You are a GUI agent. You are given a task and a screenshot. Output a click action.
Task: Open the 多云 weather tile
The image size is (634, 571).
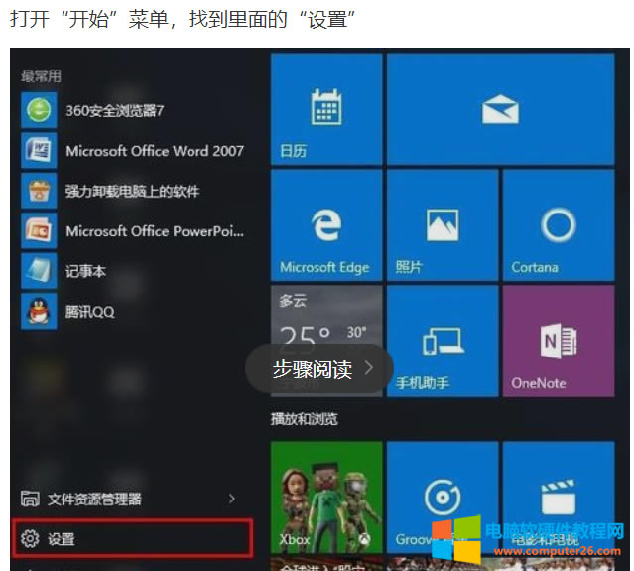pyautogui.click(x=326, y=342)
